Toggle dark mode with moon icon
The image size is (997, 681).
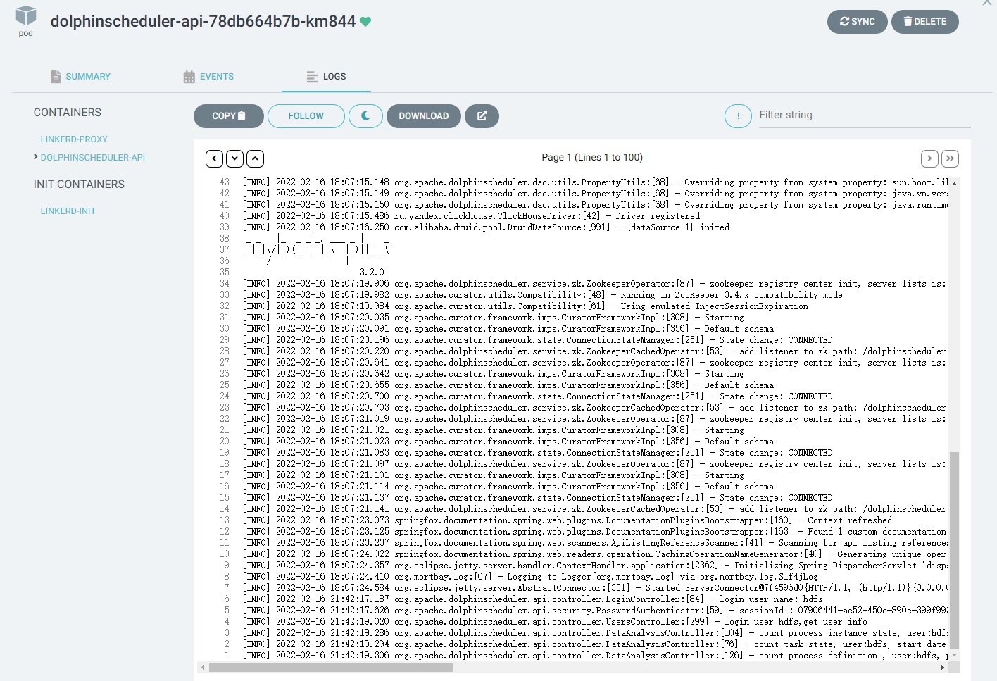click(365, 116)
